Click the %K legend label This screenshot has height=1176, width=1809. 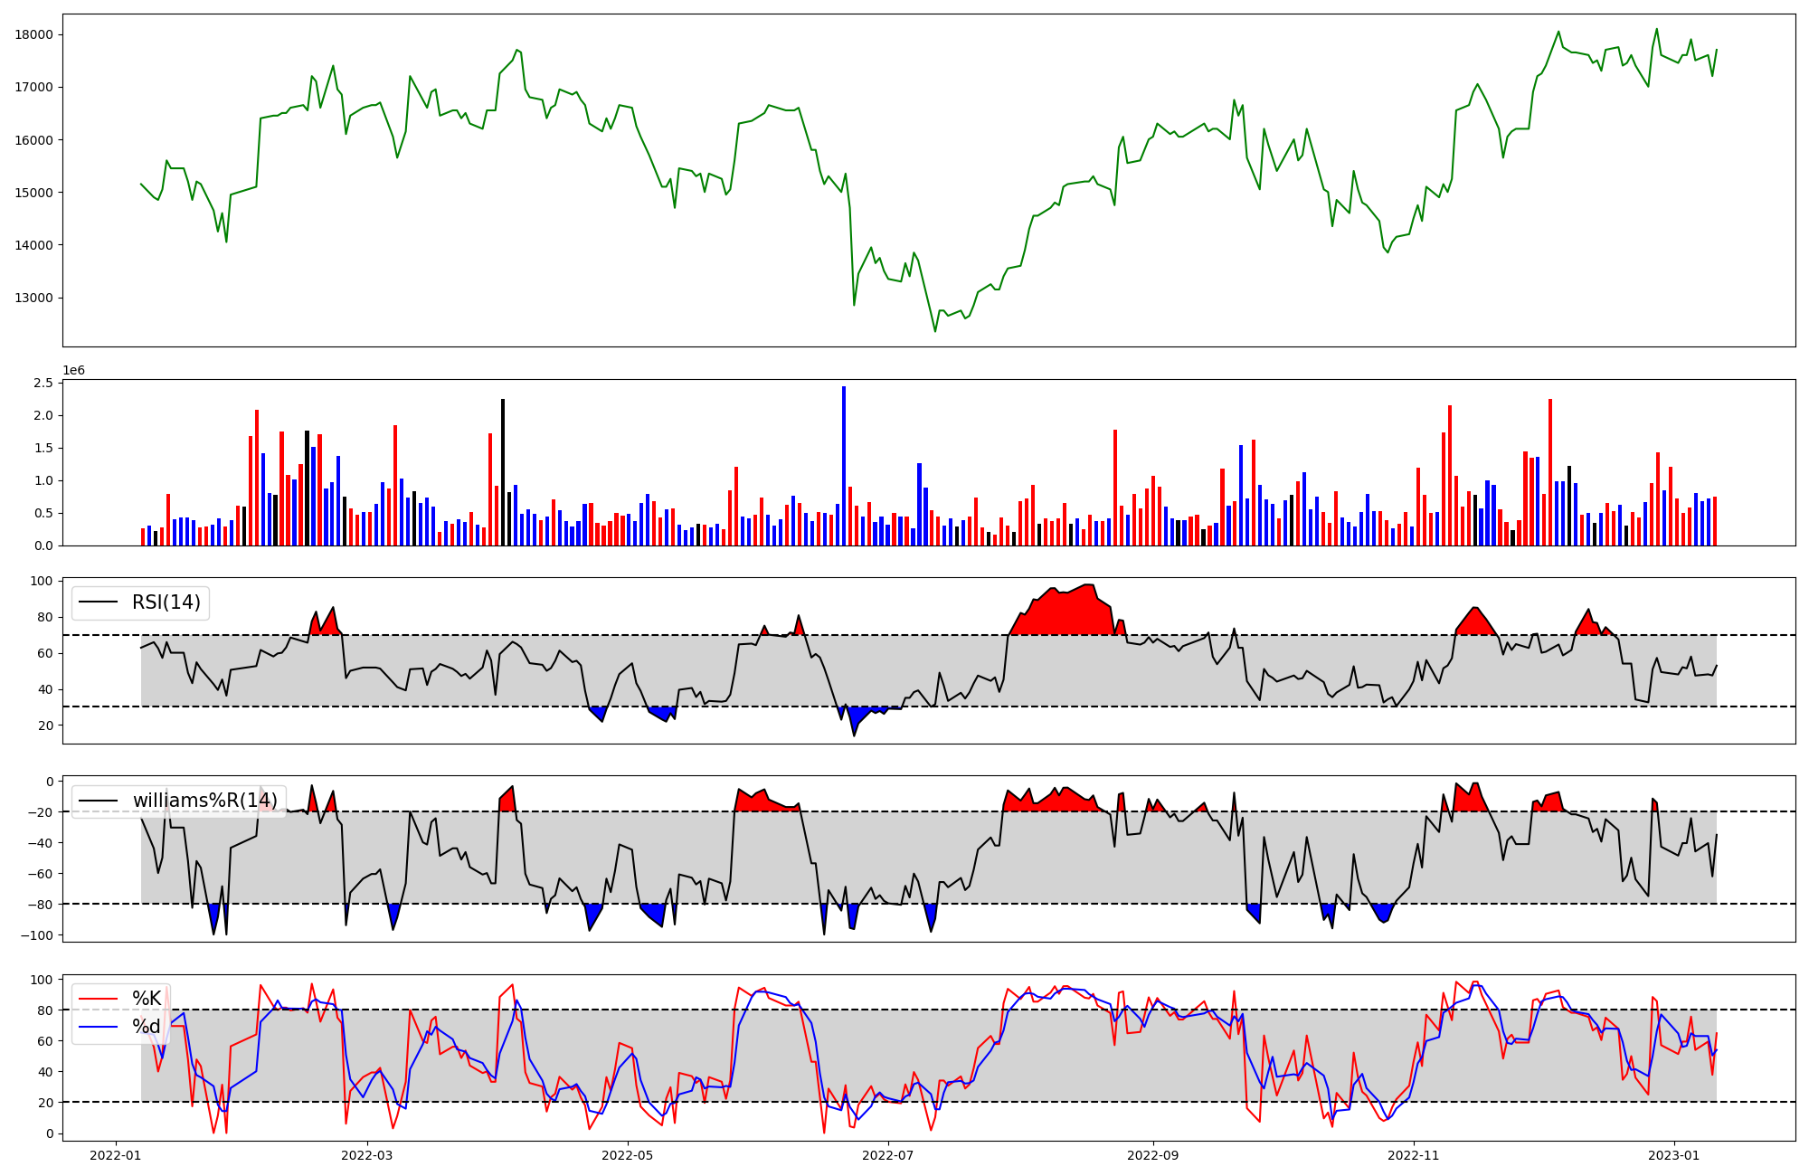click(x=147, y=999)
